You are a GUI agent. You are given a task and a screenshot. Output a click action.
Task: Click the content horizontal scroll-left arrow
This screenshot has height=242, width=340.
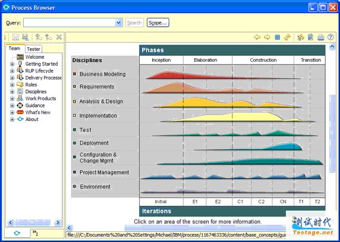(70, 228)
